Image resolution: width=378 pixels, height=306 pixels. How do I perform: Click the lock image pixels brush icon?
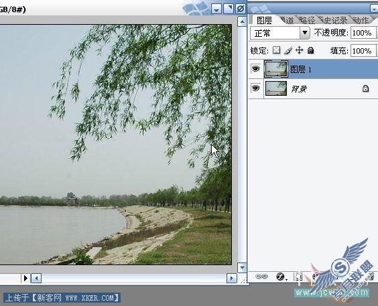[x=288, y=50]
